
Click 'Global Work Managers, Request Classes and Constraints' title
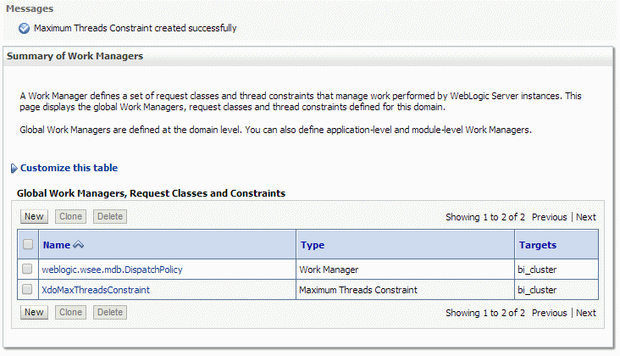coord(151,193)
